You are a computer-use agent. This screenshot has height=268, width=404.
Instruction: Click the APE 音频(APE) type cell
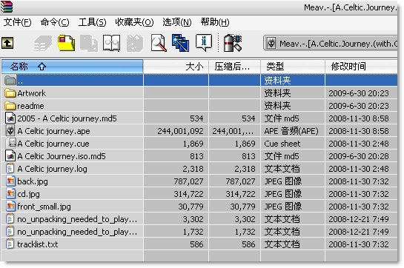291,131
